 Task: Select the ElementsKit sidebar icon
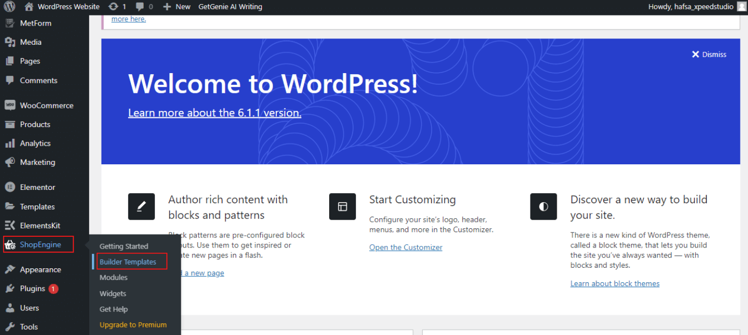(10, 225)
